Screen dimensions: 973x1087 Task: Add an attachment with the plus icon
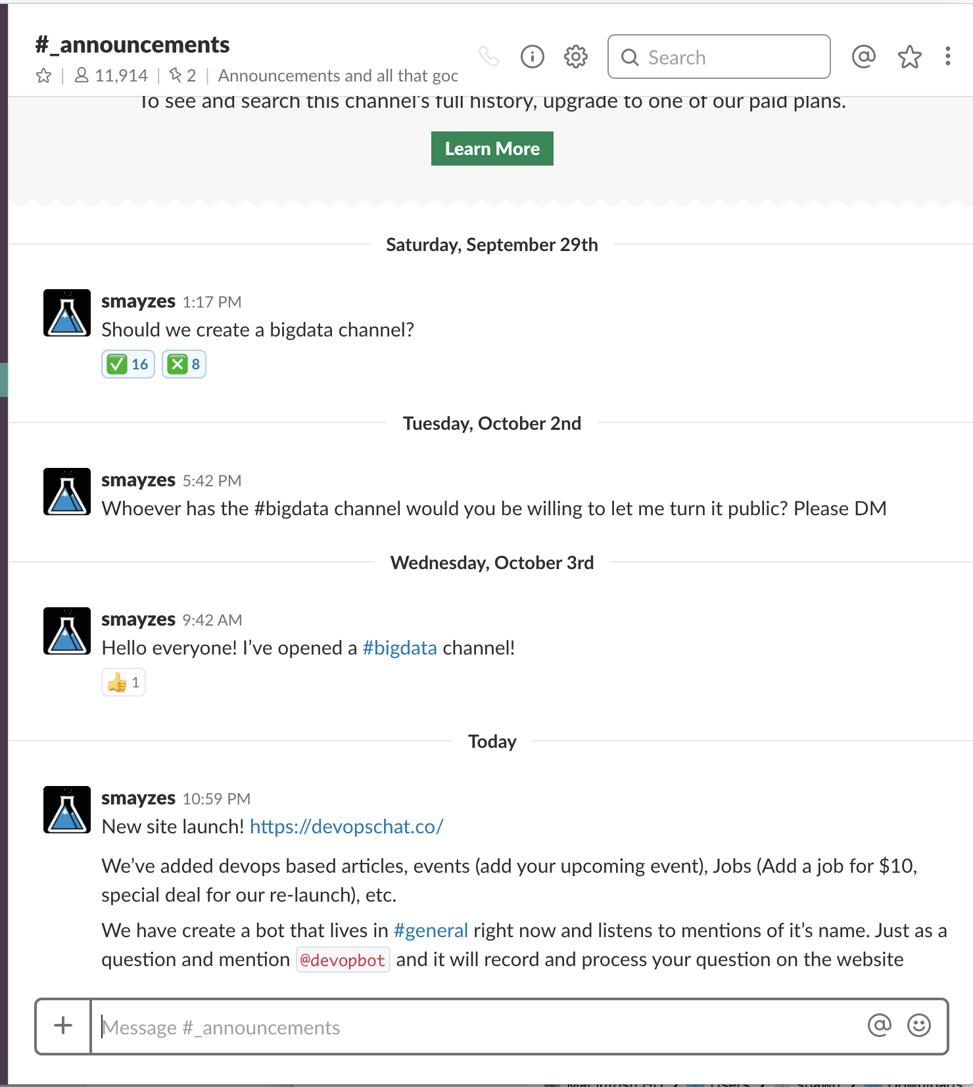62,1026
